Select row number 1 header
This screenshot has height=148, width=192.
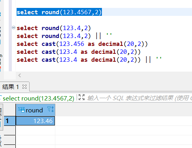pyautogui.click(x=9, y=121)
